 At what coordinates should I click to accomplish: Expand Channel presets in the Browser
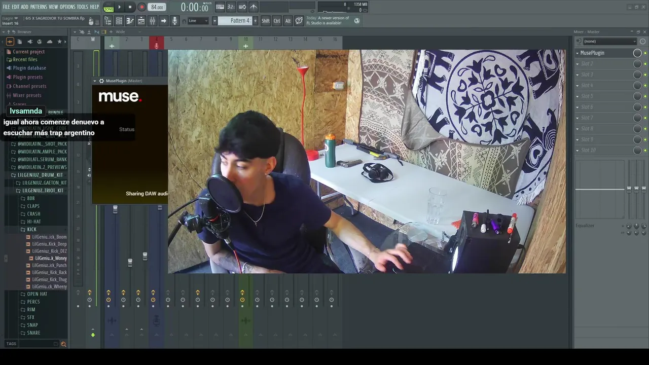pyautogui.click(x=29, y=86)
